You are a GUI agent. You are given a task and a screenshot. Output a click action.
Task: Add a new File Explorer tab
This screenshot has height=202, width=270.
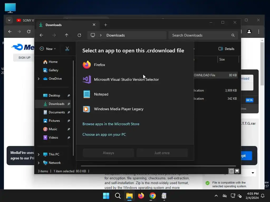point(105,25)
